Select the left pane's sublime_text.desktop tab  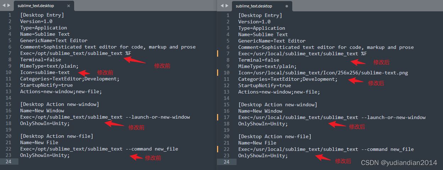coord(45,6)
